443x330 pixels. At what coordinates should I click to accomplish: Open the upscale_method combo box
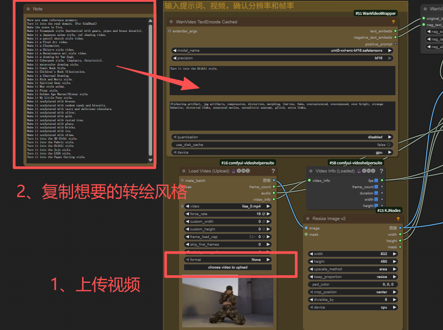pos(353,269)
